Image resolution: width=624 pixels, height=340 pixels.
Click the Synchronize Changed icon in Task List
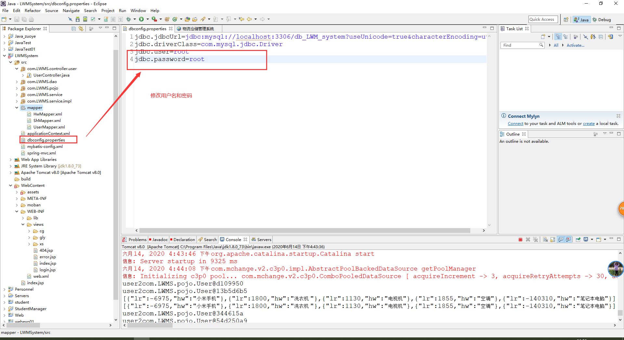[x=610, y=37]
